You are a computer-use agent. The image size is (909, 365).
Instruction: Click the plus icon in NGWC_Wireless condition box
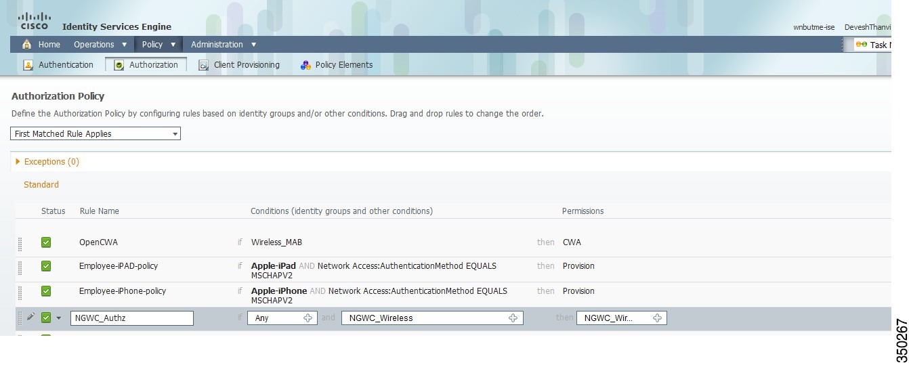click(513, 318)
